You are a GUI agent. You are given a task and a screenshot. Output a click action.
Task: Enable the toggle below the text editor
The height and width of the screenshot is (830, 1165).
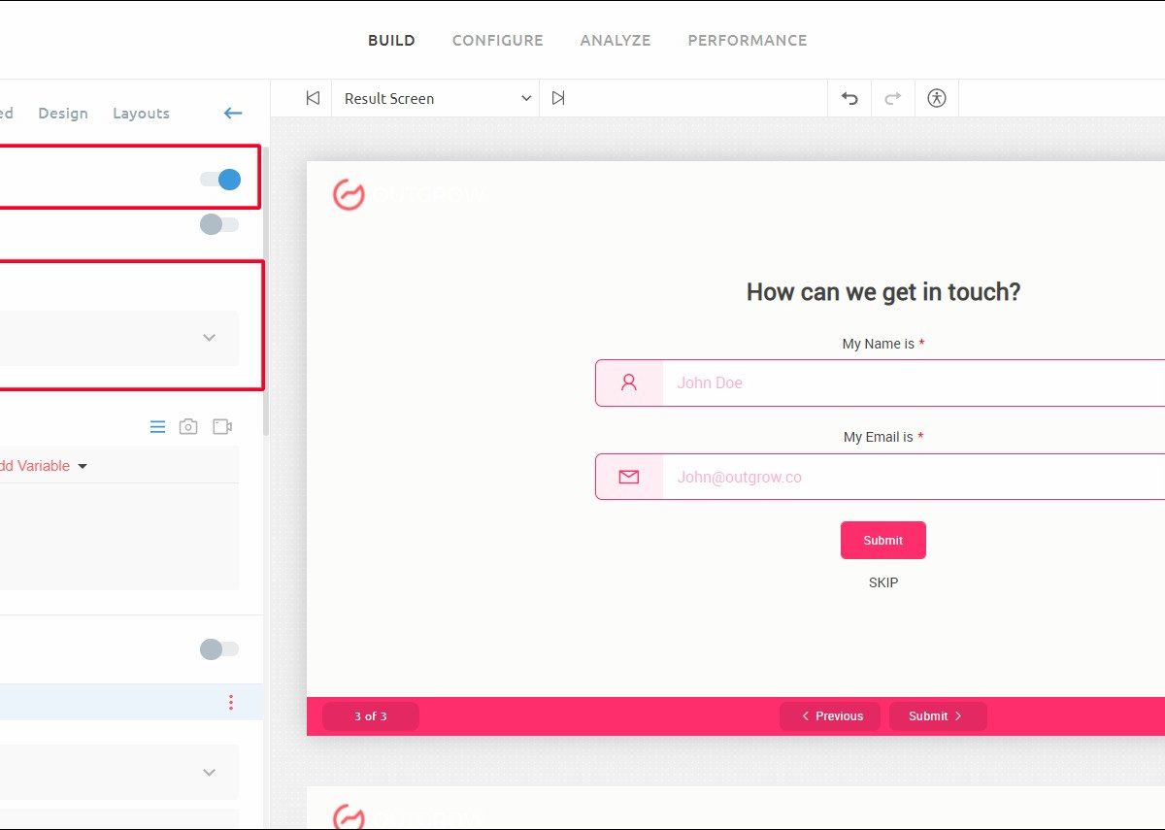coord(218,649)
